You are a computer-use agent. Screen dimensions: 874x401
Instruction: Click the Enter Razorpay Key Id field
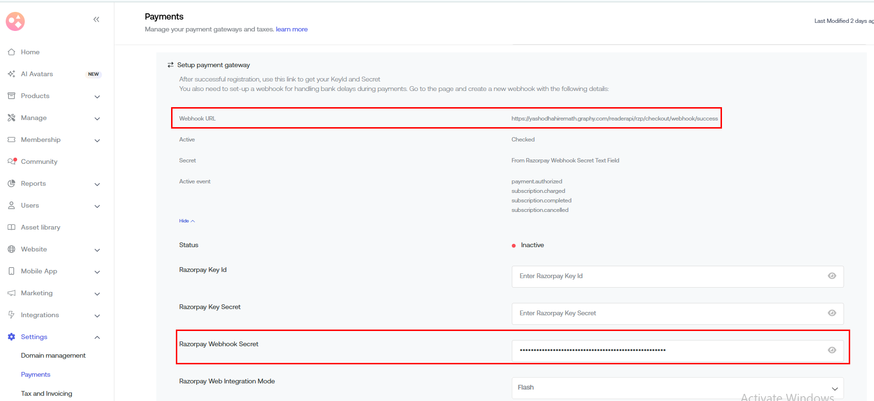667,276
